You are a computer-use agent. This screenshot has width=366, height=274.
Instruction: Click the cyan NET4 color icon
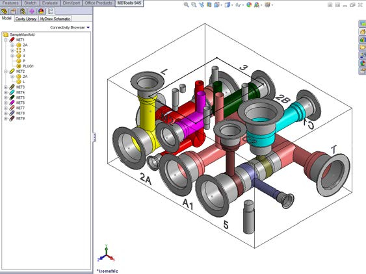[x=12, y=92]
